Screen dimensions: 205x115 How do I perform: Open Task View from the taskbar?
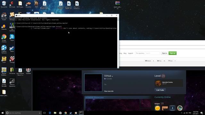click(45, 113)
